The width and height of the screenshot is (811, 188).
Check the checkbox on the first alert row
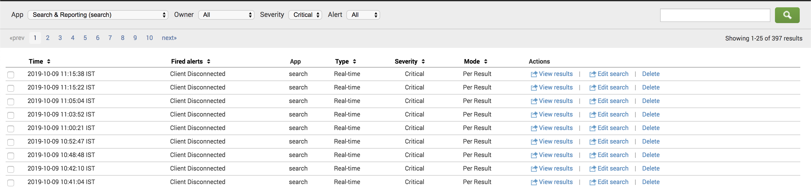click(11, 75)
